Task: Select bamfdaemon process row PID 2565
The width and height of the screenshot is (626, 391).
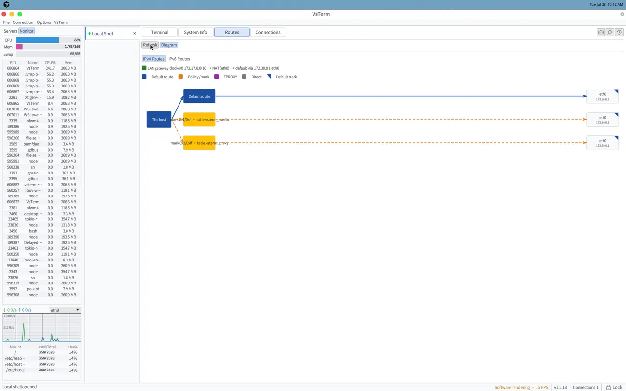Action: tap(42, 144)
